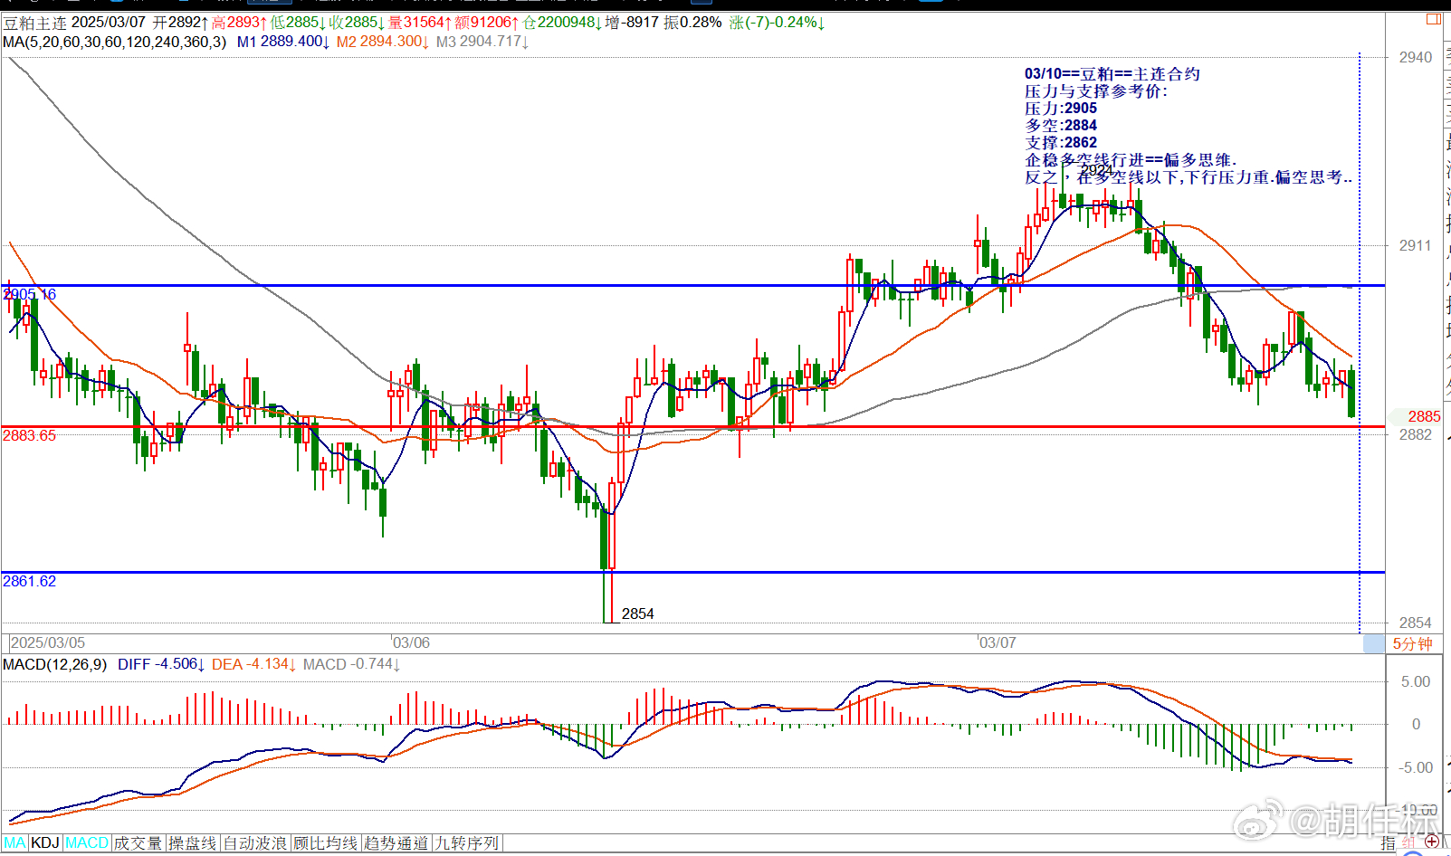Click the 2924 high price marker
The height and width of the screenshot is (856, 1451).
point(1096,170)
